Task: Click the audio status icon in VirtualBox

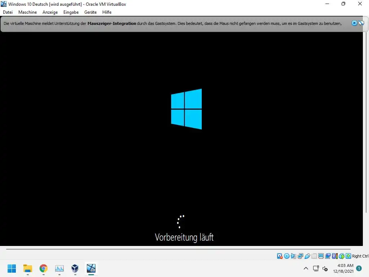Action: click(x=293, y=256)
